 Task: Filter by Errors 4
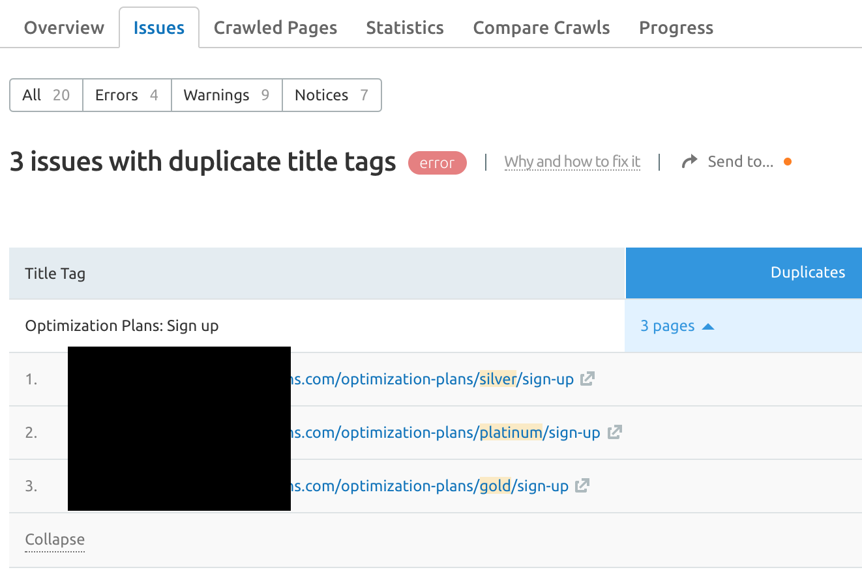(x=127, y=95)
